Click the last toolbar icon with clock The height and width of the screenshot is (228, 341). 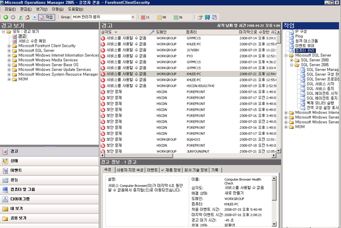(x=214, y=17)
